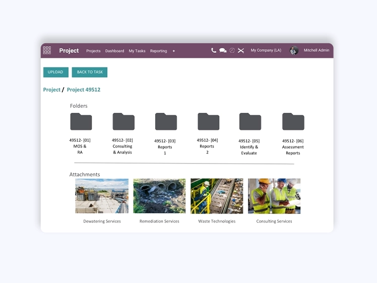Click the 49512-[01] MOS & RA label

tap(80, 146)
